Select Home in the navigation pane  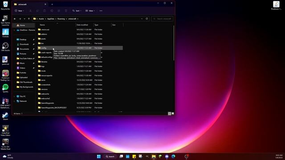point(24,25)
